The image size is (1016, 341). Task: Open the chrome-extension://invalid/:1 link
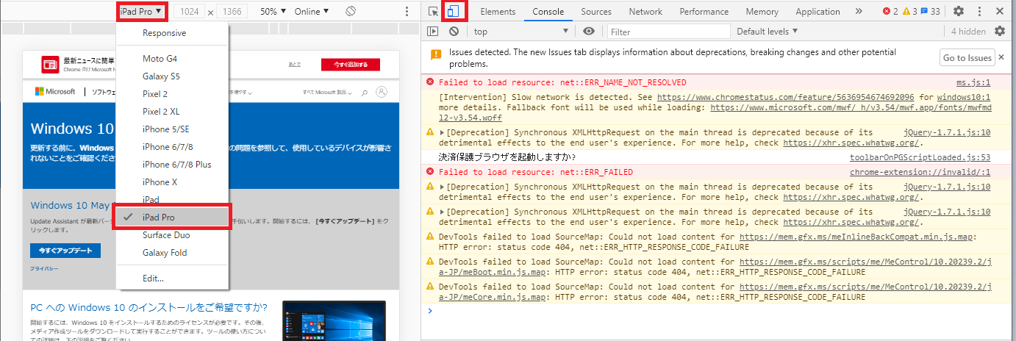click(920, 172)
